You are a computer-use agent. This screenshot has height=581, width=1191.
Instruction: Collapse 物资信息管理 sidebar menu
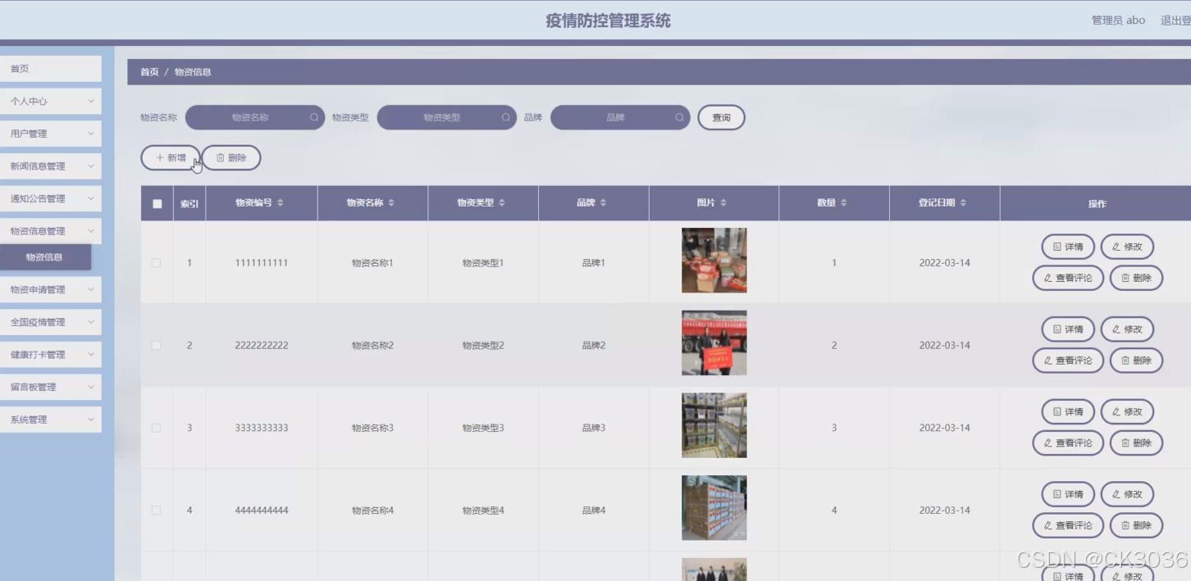point(51,231)
